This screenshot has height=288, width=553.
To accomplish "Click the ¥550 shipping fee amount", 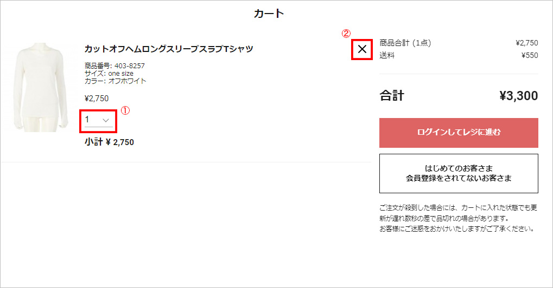I will (529, 55).
